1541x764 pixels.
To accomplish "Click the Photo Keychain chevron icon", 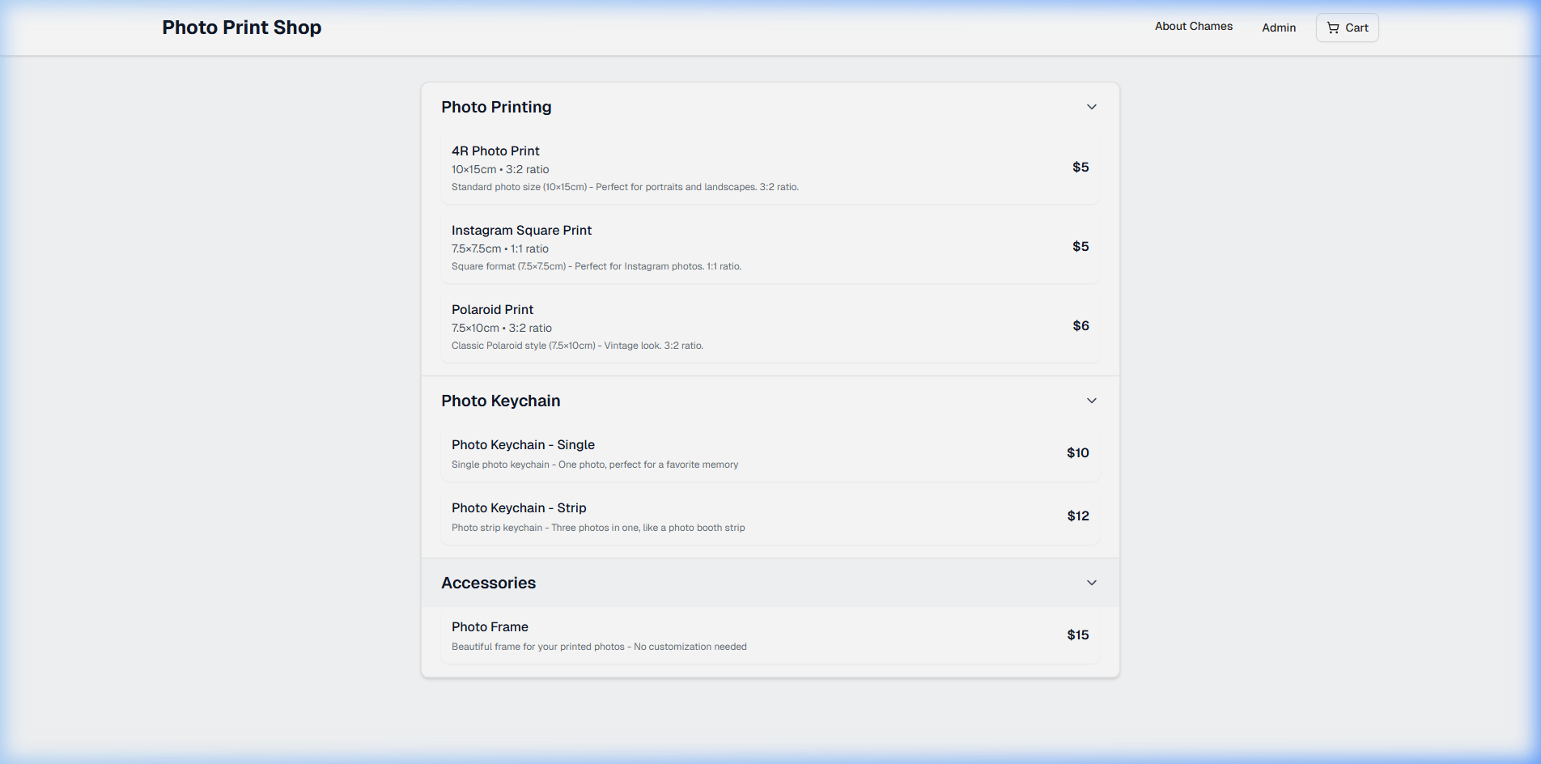I will pyautogui.click(x=1091, y=400).
